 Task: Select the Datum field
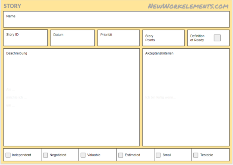tap(73, 38)
